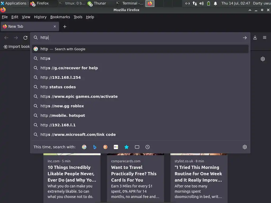The width and height of the screenshot is (271, 203).
Task: Choose 'http //mobile. hotspot' suggestion
Action: pos(140,115)
